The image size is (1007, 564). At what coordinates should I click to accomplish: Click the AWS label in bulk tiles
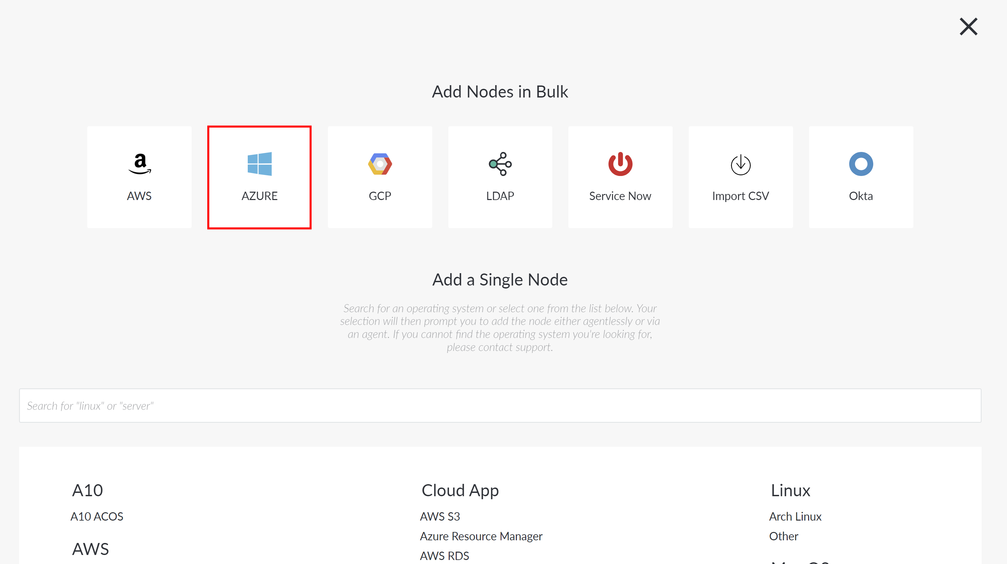(139, 196)
